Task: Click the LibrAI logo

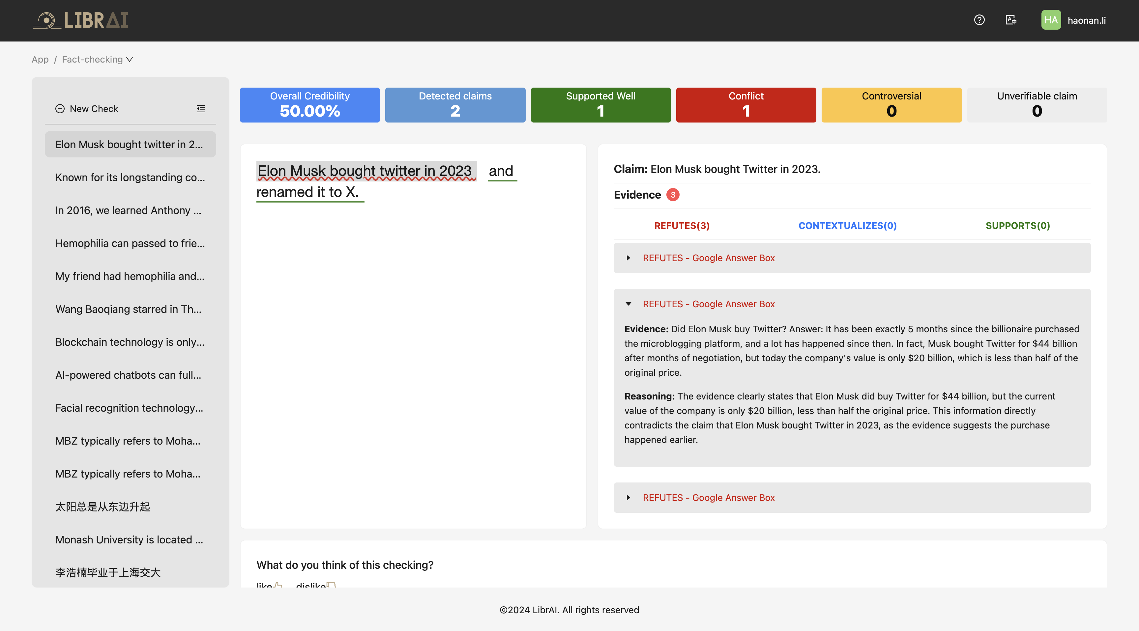Action: (80, 20)
